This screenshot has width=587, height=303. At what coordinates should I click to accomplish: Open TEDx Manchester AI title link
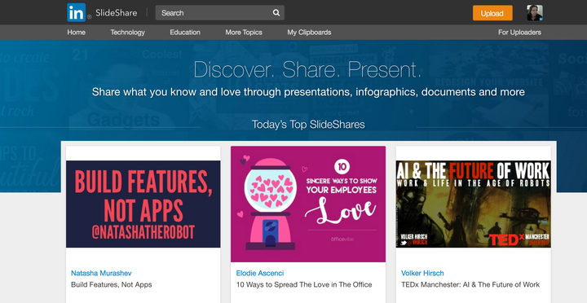(x=470, y=284)
